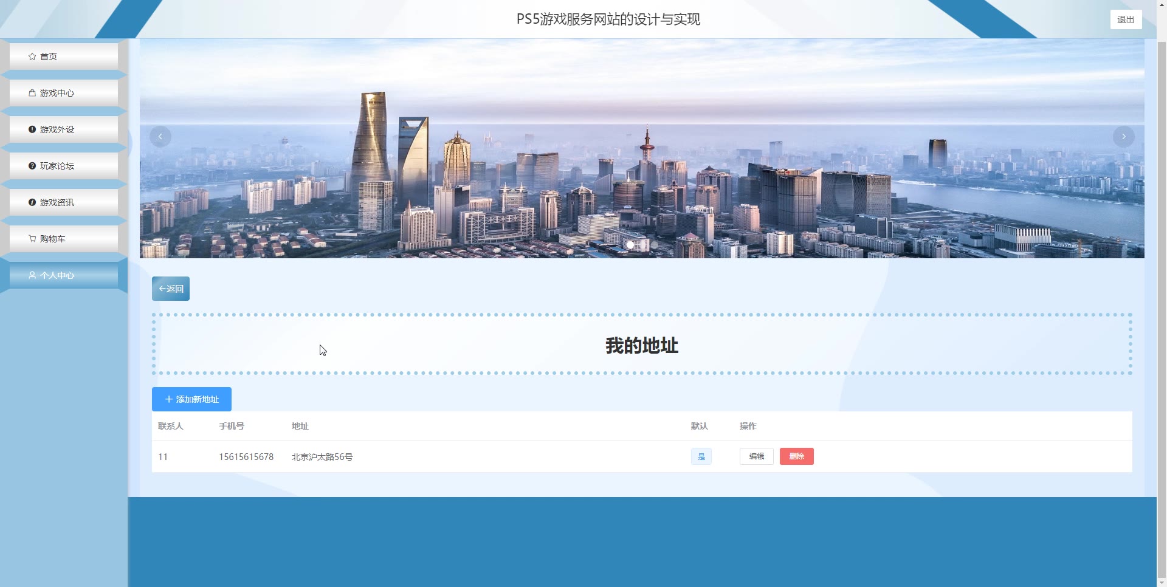
Task: Click the 返回 back button
Action: (x=171, y=289)
